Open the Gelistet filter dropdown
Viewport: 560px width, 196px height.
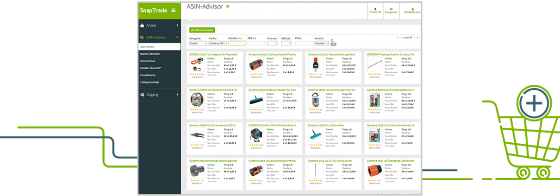tap(286, 43)
